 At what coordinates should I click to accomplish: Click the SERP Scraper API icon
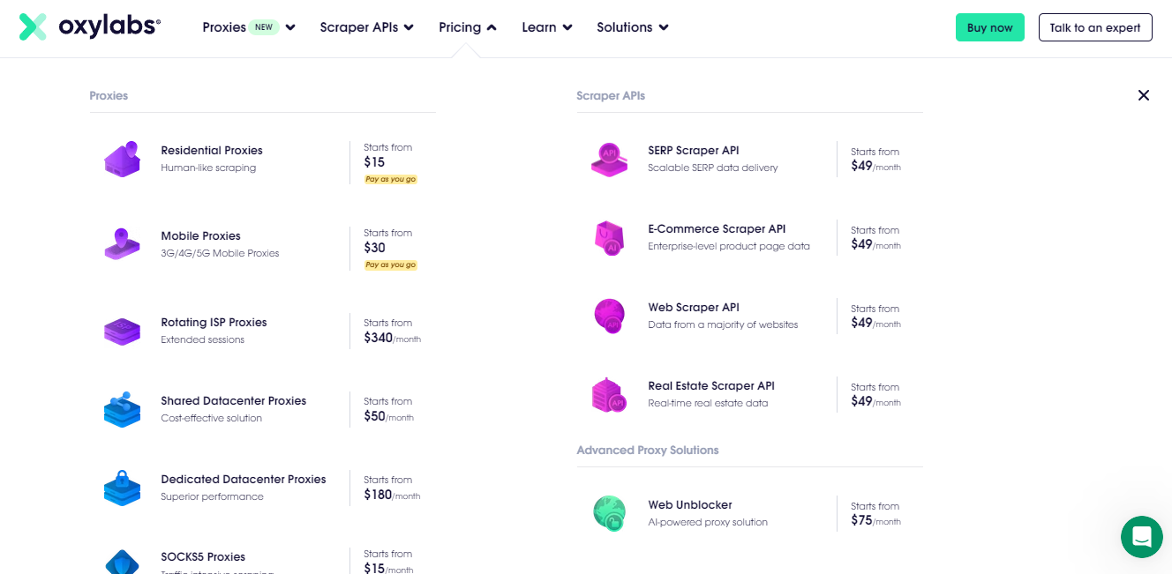pos(609,159)
